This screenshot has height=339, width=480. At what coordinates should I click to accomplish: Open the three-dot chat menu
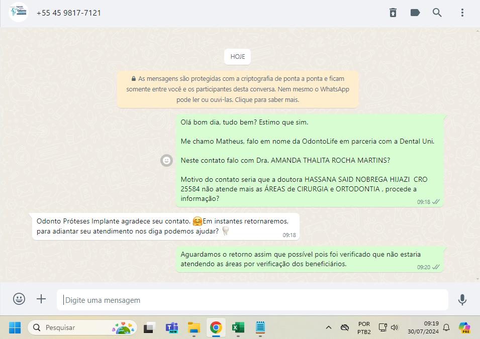pos(462,13)
